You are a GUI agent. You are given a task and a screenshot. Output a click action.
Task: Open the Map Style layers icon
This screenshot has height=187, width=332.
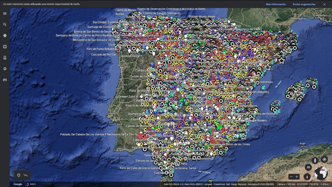5,69
